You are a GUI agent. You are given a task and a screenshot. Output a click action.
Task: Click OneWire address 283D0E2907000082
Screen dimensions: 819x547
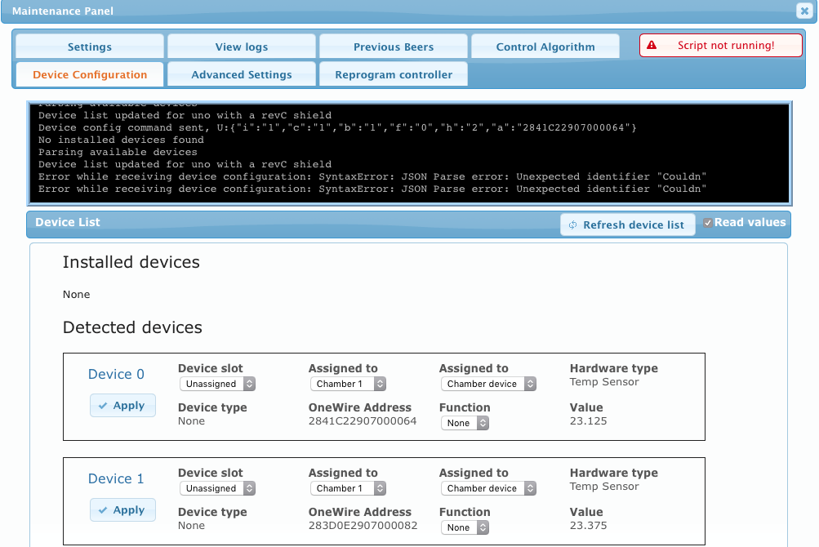363,526
